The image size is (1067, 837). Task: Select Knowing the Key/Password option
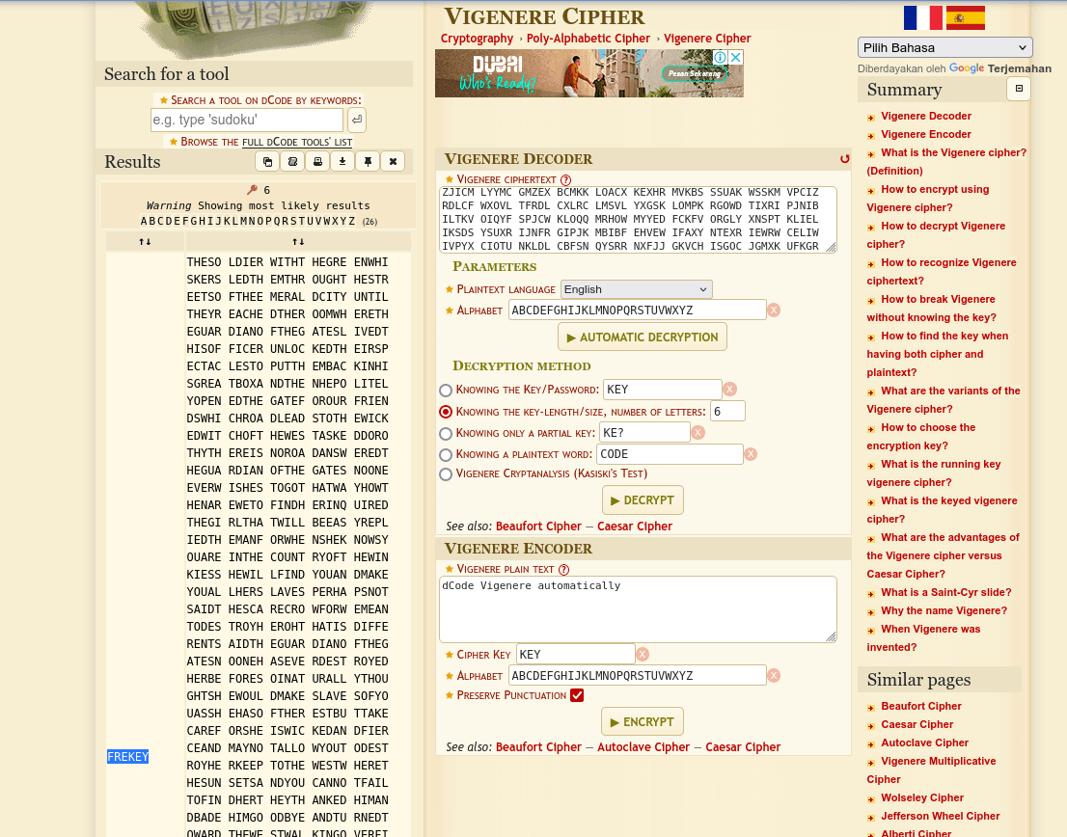click(x=445, y=390)
